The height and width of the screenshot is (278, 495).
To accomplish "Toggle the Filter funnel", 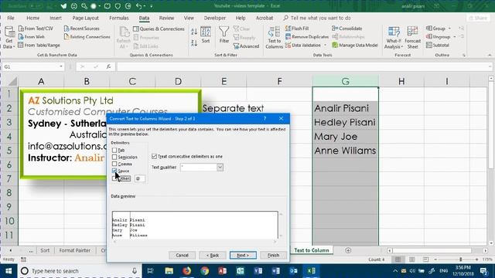I will tap(224, 35).
